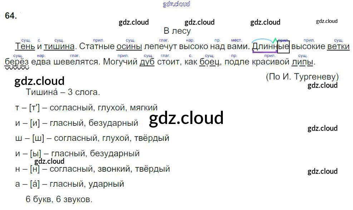This screenshot has height=210, width=353.
Task: Click the exercise number 64
Action: point(11,15)
